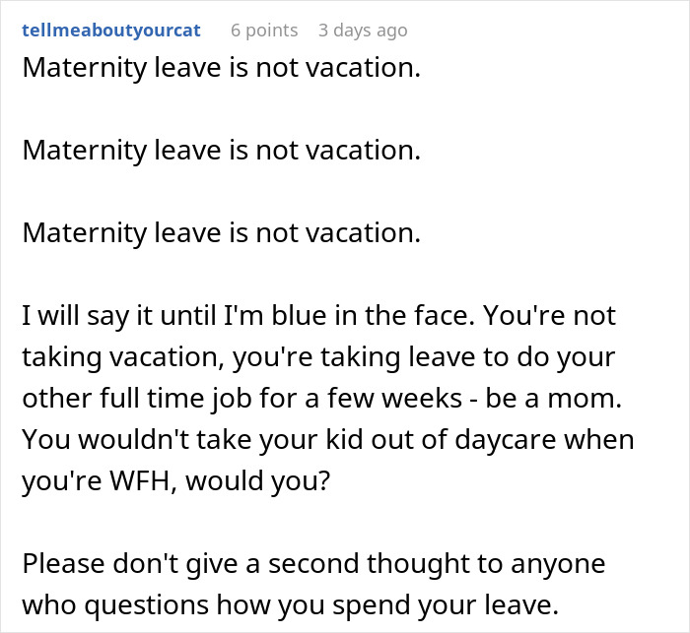Image resolution: width=690 pixels, height=633 pixels.
Task: Click second 'Maternity leave is not vacation' line
Action: [220, 151]
